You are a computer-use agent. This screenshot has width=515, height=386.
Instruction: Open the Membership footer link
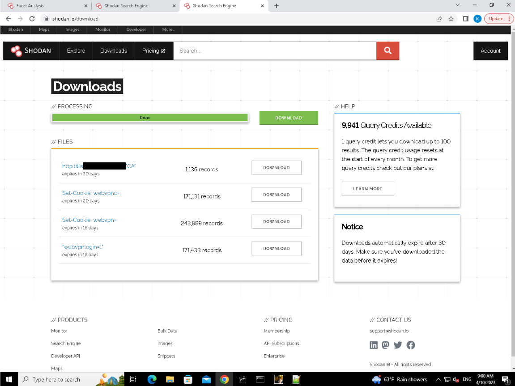277,331
